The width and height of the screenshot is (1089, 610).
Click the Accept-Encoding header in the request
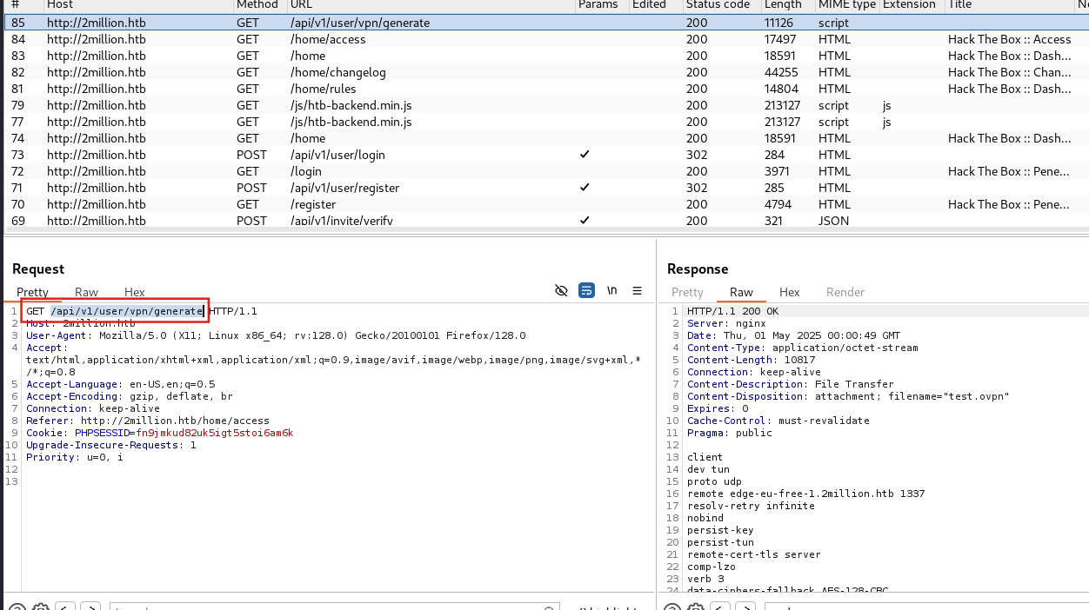(x=130, y=396)
